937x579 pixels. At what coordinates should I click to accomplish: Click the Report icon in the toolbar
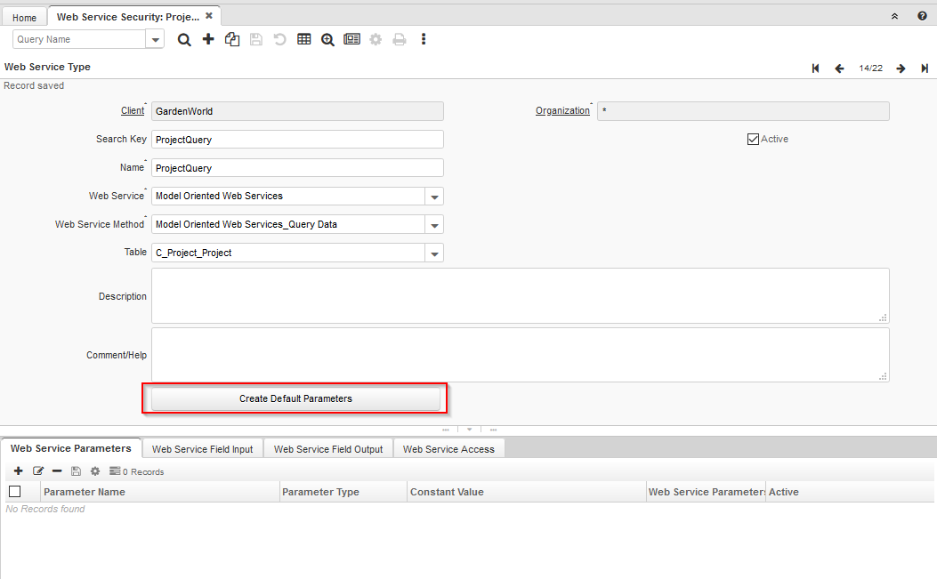click(351, 39)
